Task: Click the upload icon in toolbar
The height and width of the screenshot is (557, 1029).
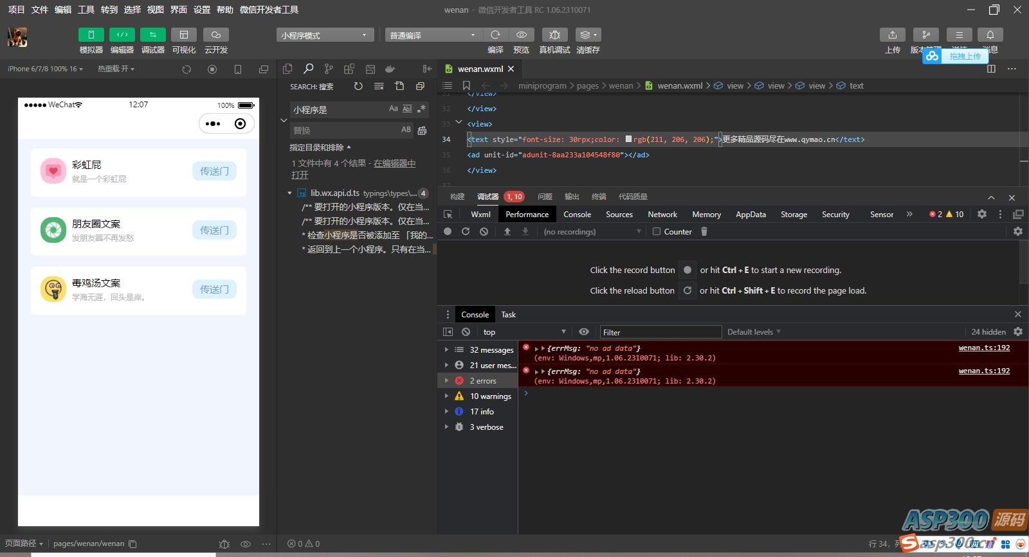Action: 892,35
